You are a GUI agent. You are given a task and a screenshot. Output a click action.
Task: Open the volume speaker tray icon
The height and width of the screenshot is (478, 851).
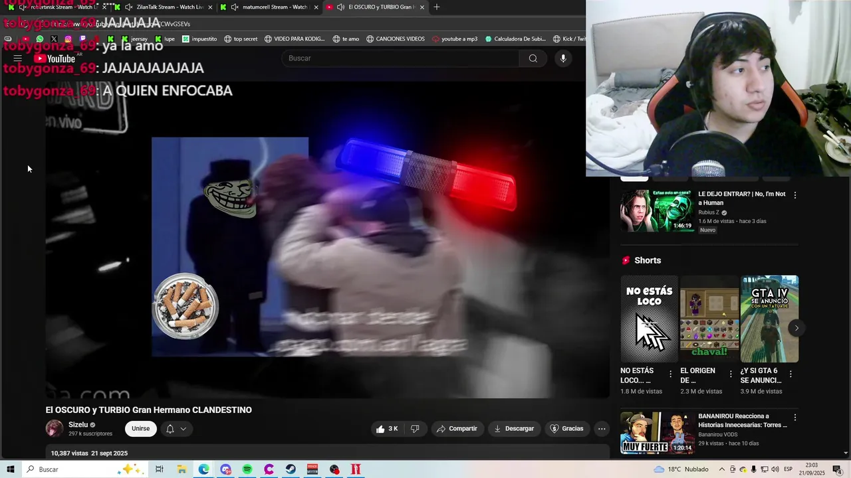pos(775,469)
